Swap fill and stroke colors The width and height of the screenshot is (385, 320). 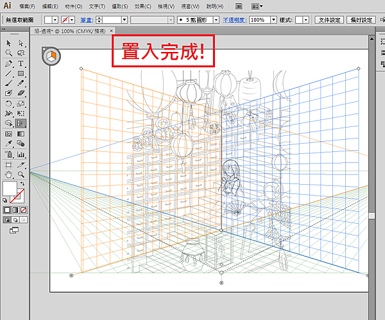coord(24,184)
